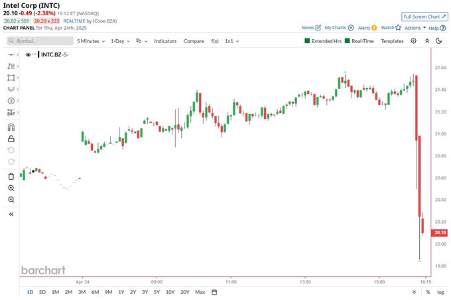This screenshot has width=451, height=300.
Task: Add INTC to Watchlist
Action: point(391,28)
